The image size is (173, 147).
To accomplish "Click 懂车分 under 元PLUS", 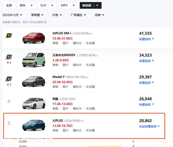I will click(x=77, y=130).
